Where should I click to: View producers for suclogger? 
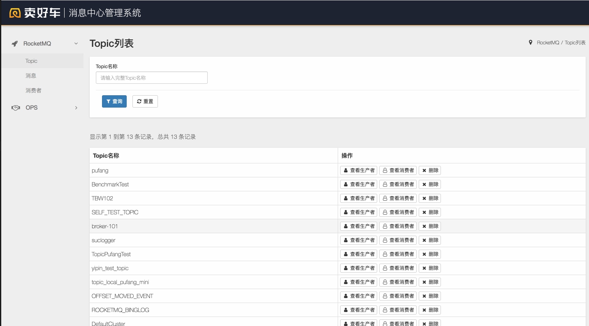[359, 240]
